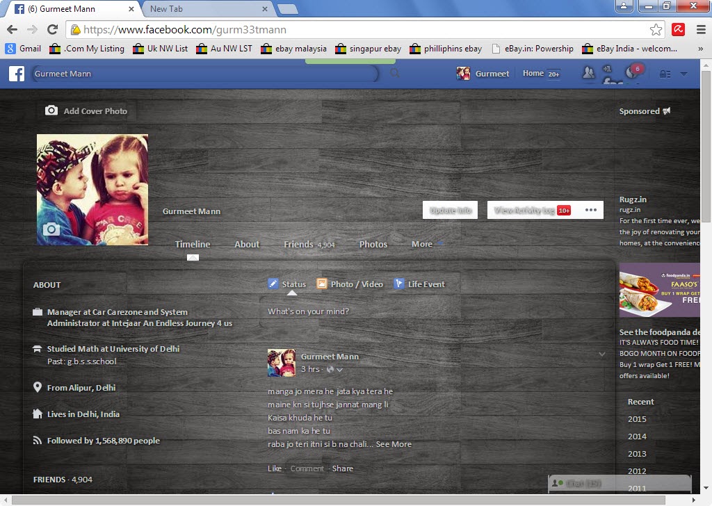Click the Lives in house icon
Image resolution: width=712 pixels, height=506 pixels.
[x=38, y=414]
